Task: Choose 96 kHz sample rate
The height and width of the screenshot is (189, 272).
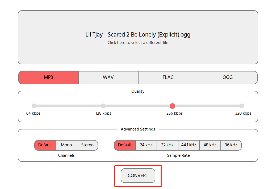Action: coord(231,145)
